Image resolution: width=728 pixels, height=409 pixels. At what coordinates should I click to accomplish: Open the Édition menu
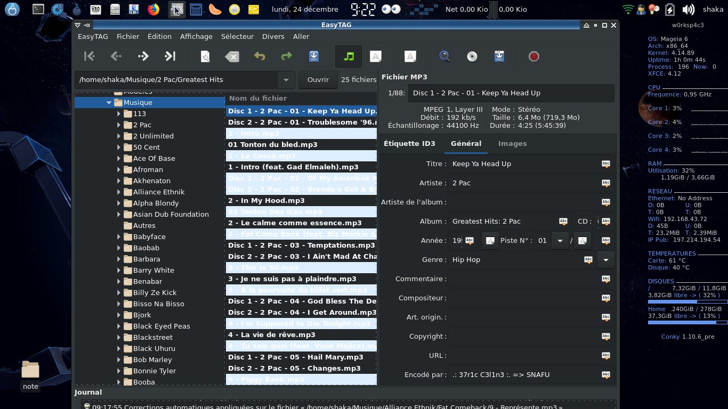[159, 36]
